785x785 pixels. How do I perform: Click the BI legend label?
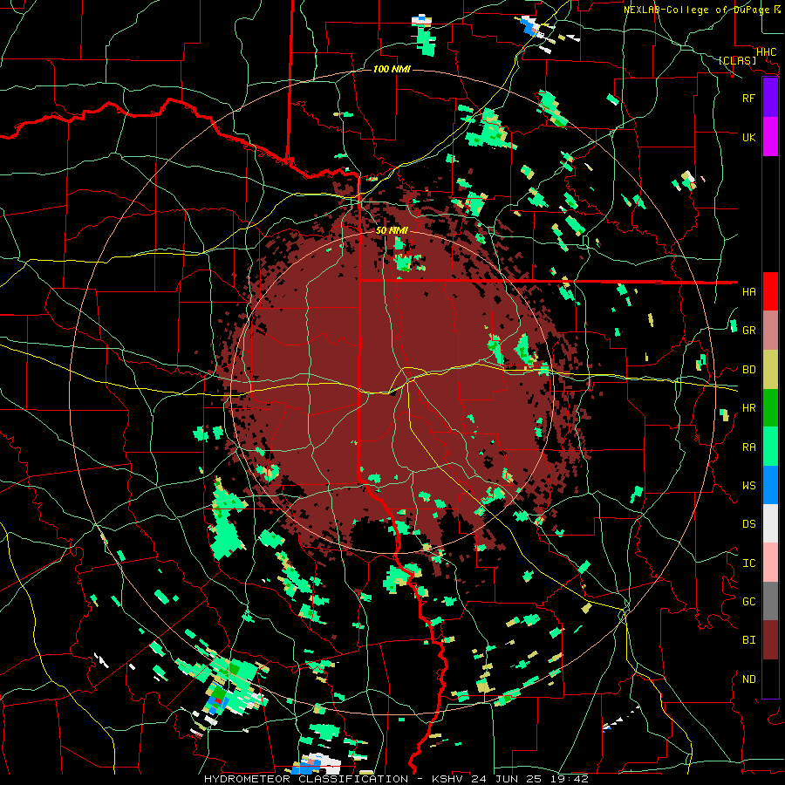749,640
